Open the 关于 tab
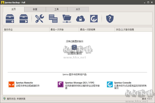The image size is (155, 103). pos(78,9)
